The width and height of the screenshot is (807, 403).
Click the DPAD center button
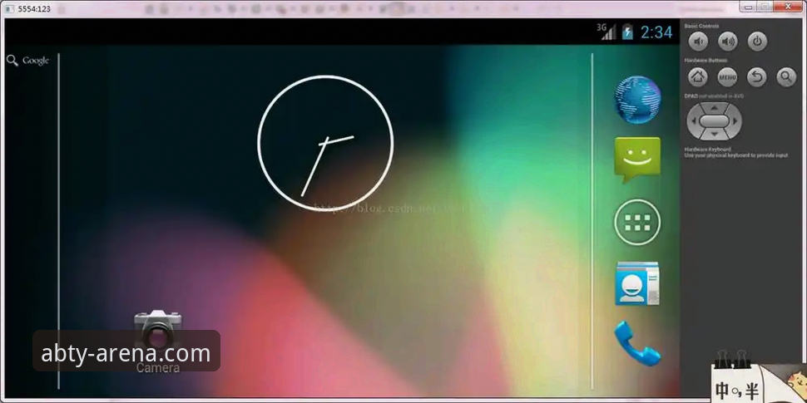[715, 120]
